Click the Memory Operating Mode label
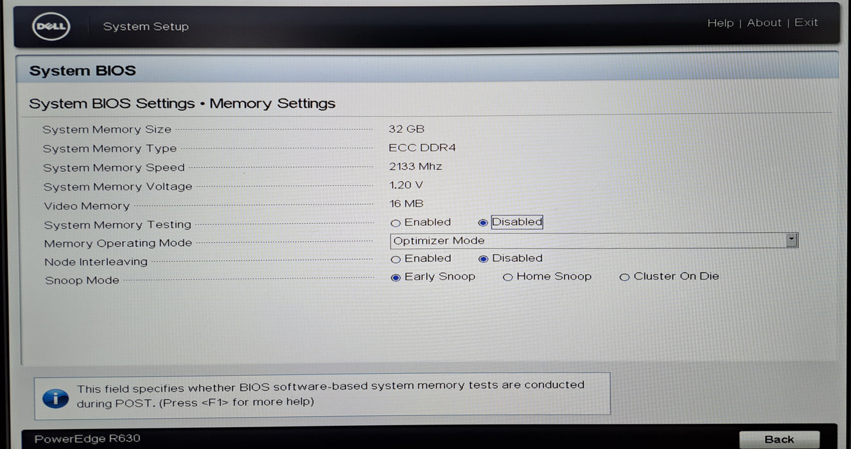 (x=118, y=244)
